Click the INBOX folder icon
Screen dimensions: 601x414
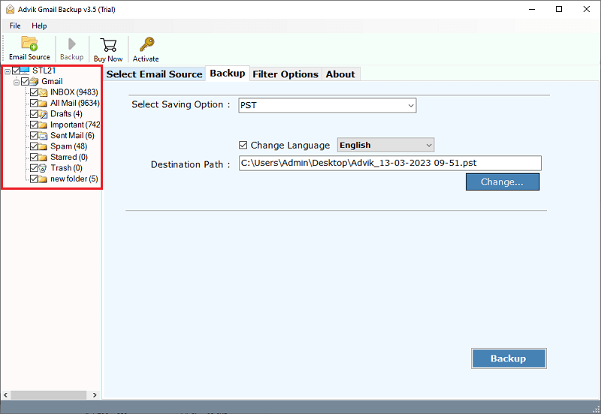click(43, 92)
